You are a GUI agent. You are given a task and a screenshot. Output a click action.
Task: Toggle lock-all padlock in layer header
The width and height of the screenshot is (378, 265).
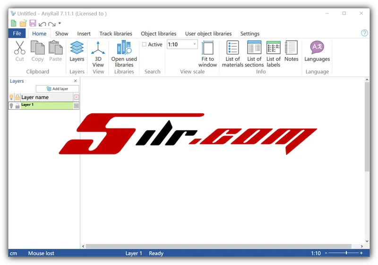click(17, 97)
